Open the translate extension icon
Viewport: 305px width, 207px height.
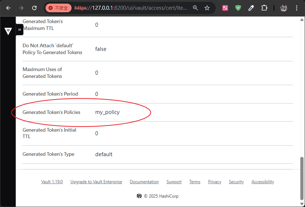(225, 8)
